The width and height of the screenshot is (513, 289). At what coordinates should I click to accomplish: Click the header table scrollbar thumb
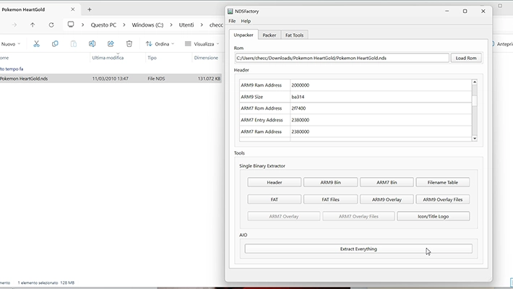click(x=475, y=101)
